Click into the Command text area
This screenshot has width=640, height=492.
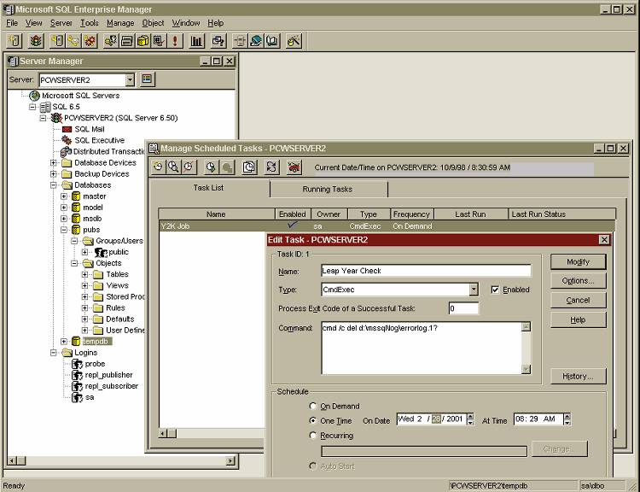pos(422,348)
